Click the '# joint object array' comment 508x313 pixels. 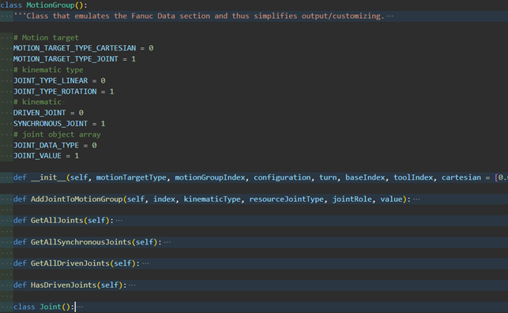(x=57, y=135)
